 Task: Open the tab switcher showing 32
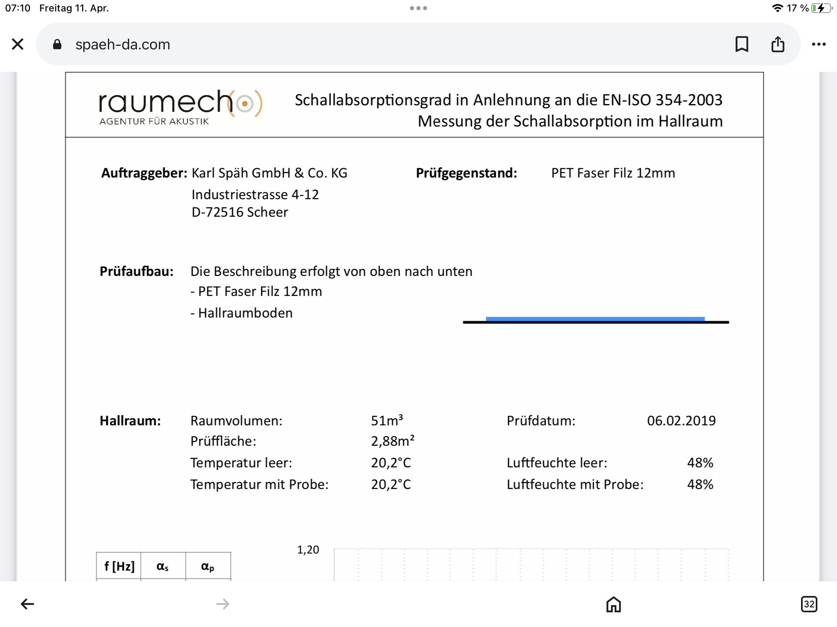click(809, 604)
